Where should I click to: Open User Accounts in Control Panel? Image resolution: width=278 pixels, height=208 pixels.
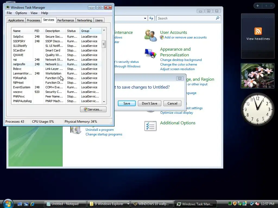tap(173, 32)
